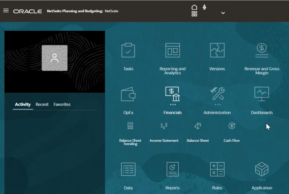The width and height of the screenshot is (289, 194).
Task: Open Reporting and Analytics card
Action: 172,51
